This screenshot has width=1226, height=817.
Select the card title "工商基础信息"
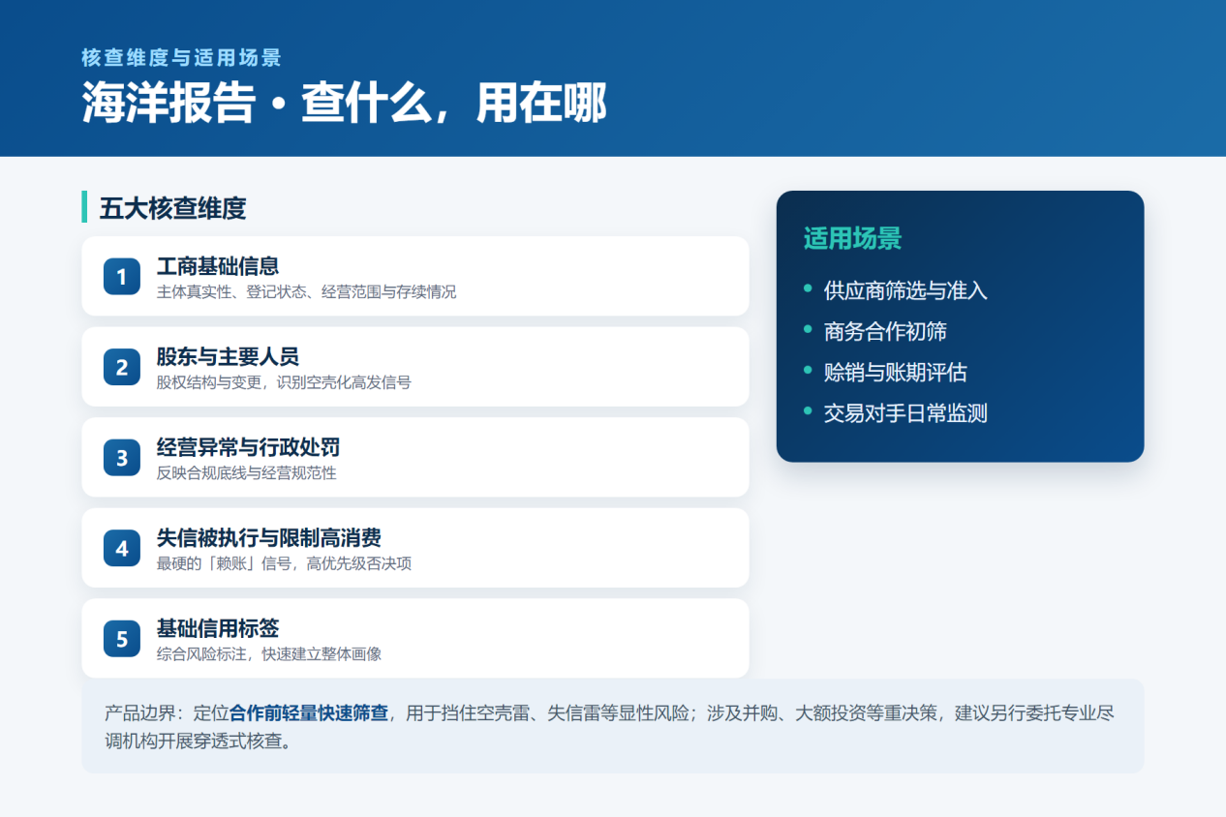coord(218,266)
